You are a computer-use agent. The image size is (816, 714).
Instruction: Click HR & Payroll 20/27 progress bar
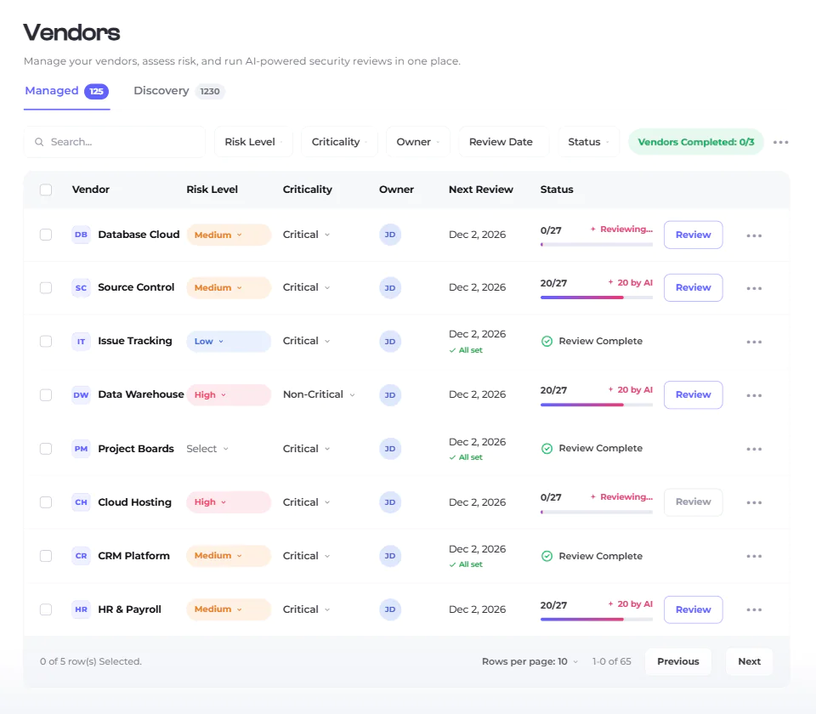[x=597, y=620]
